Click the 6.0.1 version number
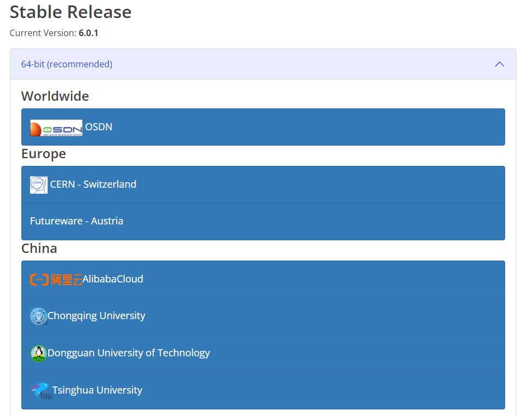This screenshot has height=416, width=521. point(89,33)
